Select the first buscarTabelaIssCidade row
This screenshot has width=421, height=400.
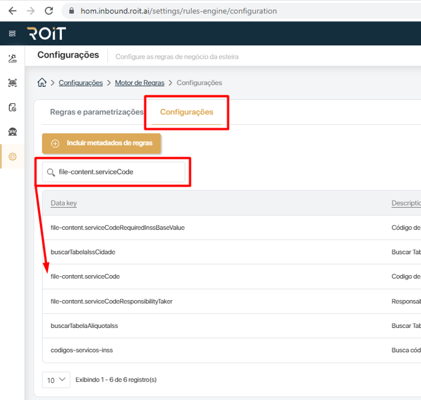(x=232, y=252)
